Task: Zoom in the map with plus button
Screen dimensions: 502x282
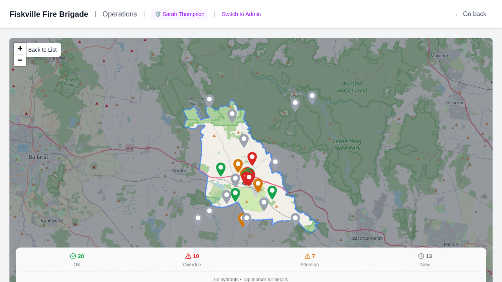Action: [20, 49]
